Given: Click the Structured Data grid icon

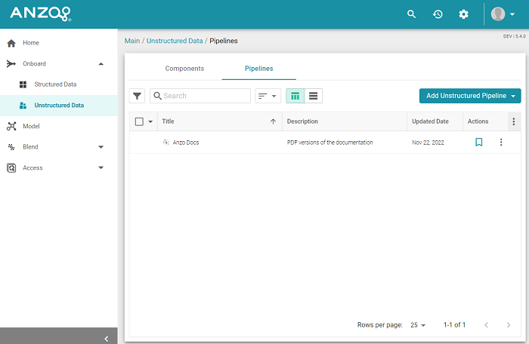Looking at the screenshot, I should click(23, 84).
